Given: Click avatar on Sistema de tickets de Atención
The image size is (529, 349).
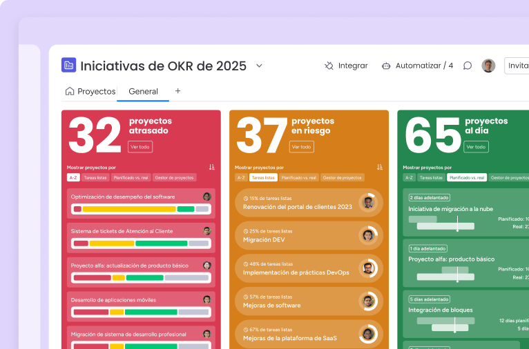Looking at the screenshot, I should click(x=207, y=231).
